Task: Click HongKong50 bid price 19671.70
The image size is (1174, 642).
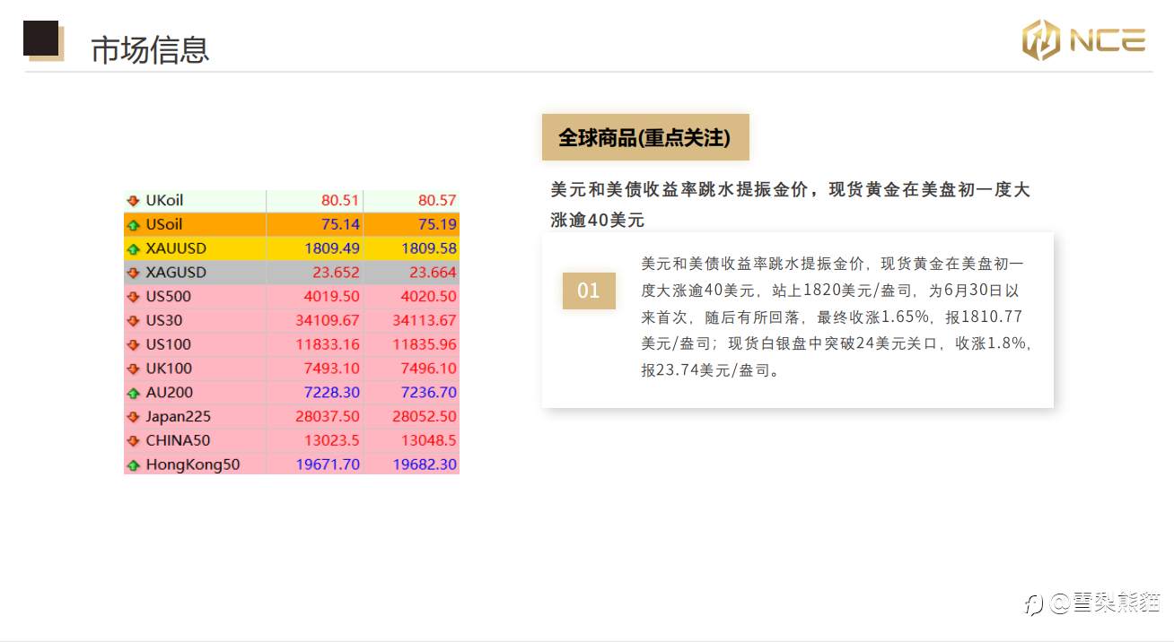Action: pyautogui.click(x=328, y=465)
